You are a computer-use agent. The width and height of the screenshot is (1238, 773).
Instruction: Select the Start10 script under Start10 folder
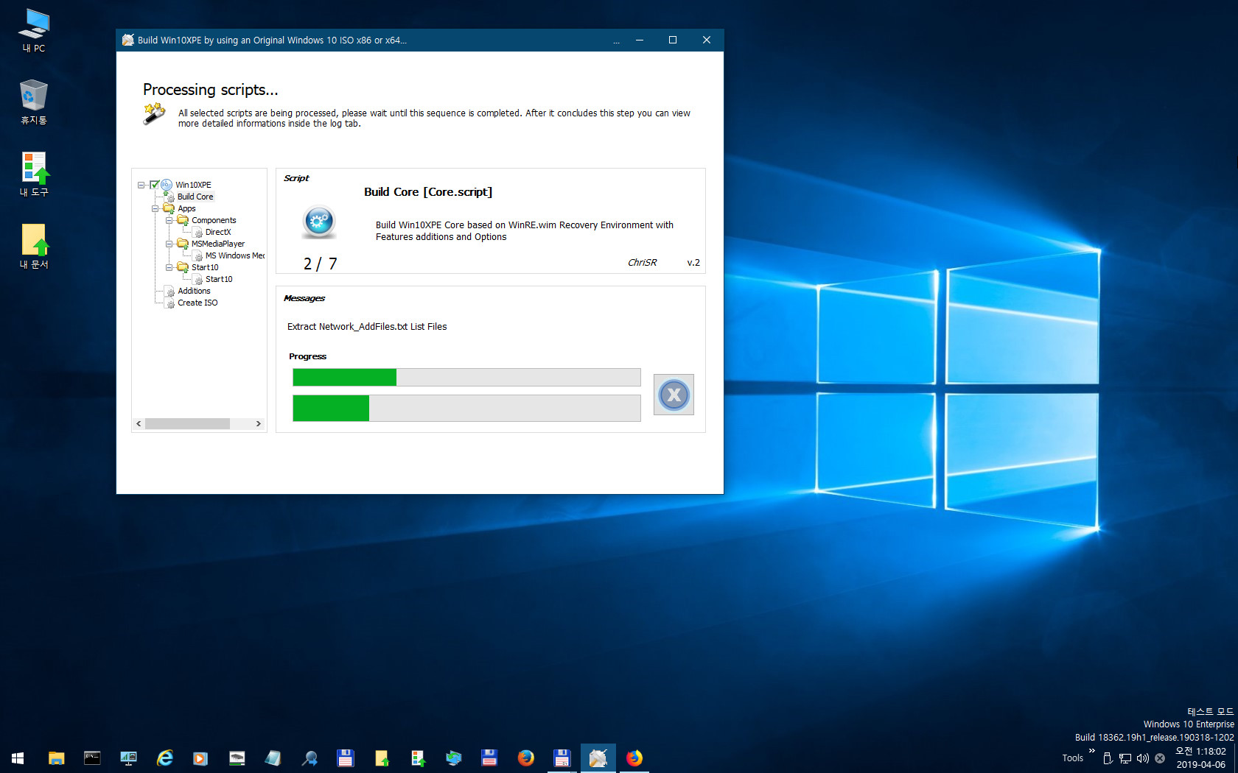coord(219,279)
